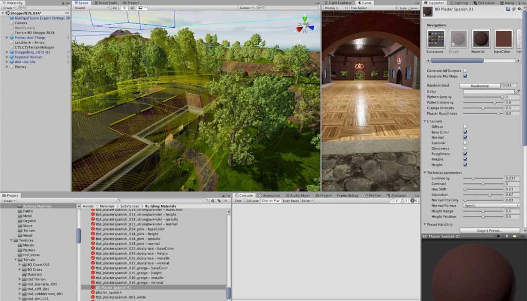
Task: Disable the Metallic channel checkbox
Action: [465, 159]
